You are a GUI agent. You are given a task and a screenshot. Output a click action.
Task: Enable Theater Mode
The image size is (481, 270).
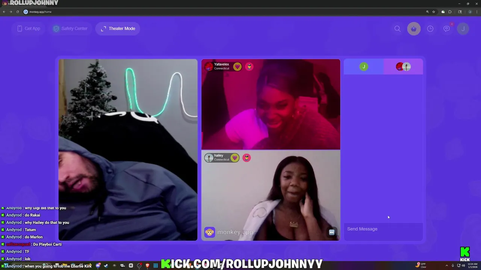118,28
